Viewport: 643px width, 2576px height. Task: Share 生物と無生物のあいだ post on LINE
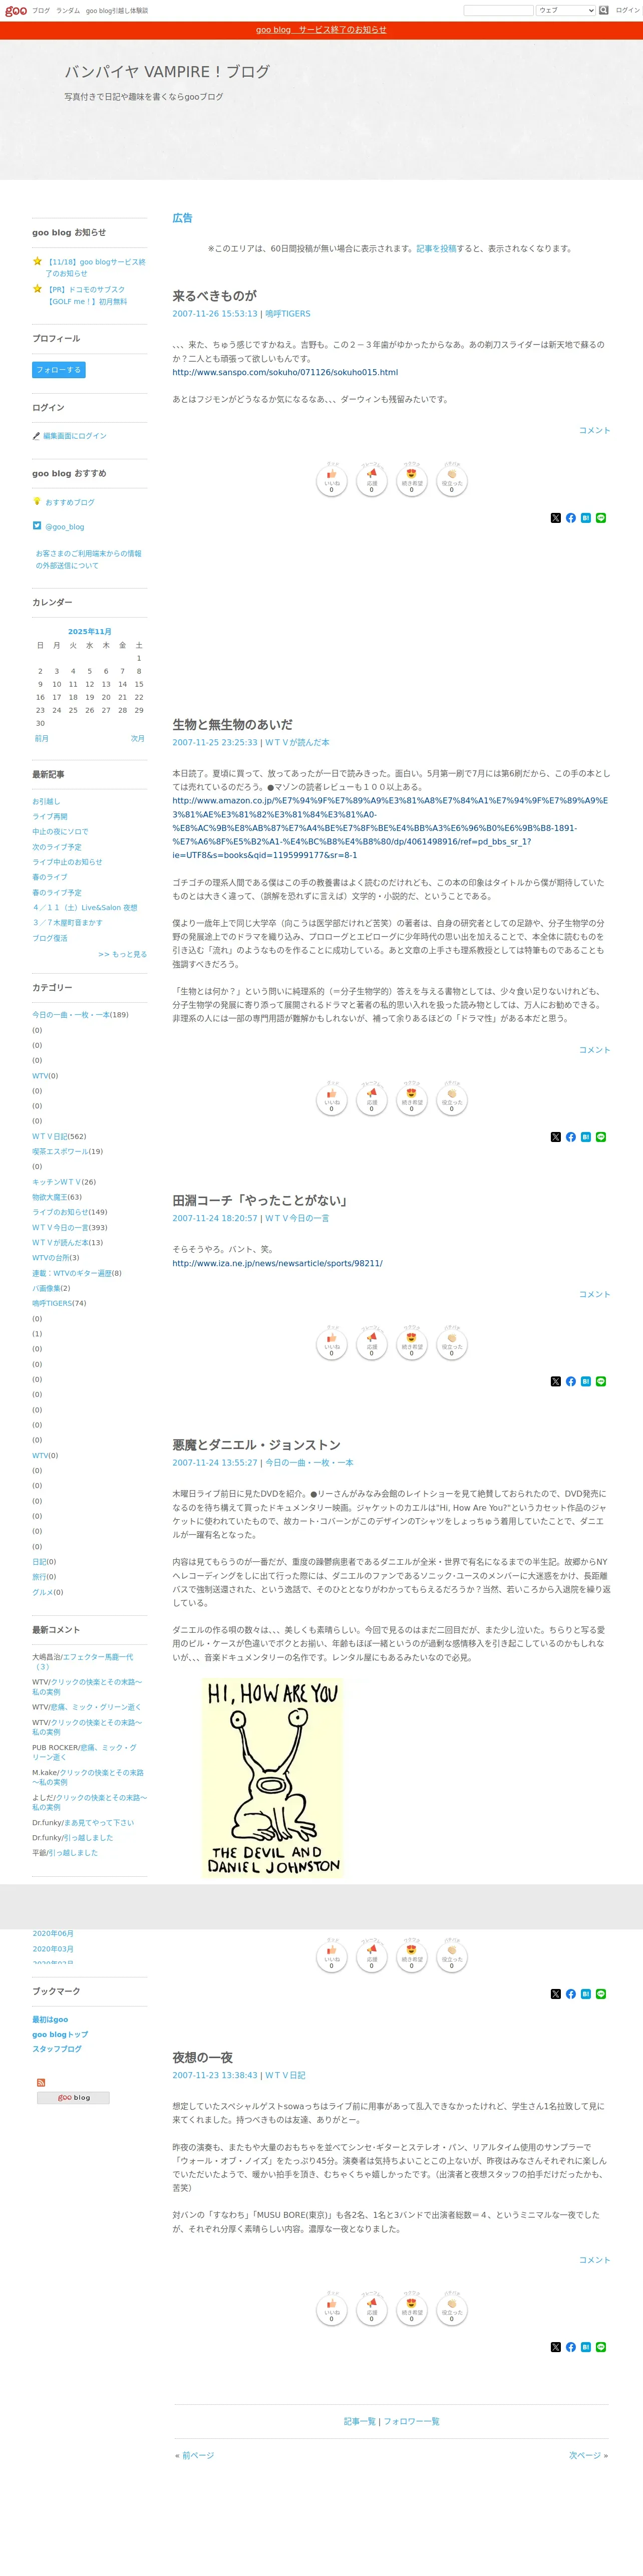pyautogui.click(x=601, y=1137)
